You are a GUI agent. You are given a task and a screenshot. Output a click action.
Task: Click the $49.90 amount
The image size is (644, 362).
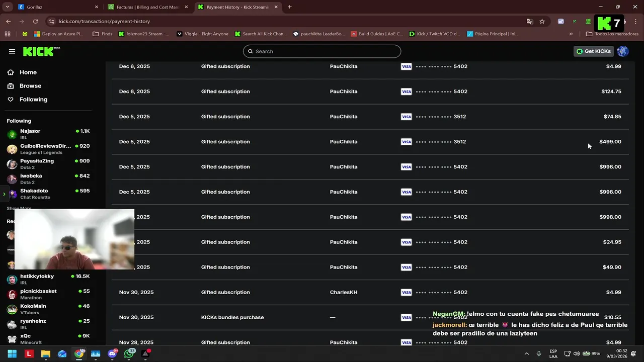612,267
